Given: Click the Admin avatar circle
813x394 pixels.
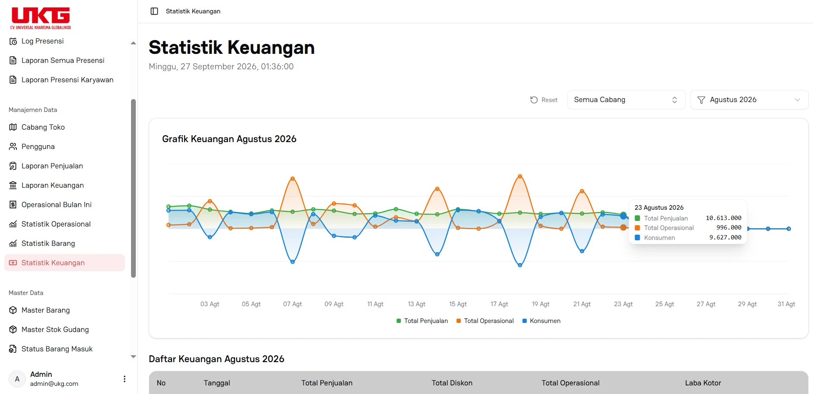Looking at the screenshot, I should click(17, 379).
